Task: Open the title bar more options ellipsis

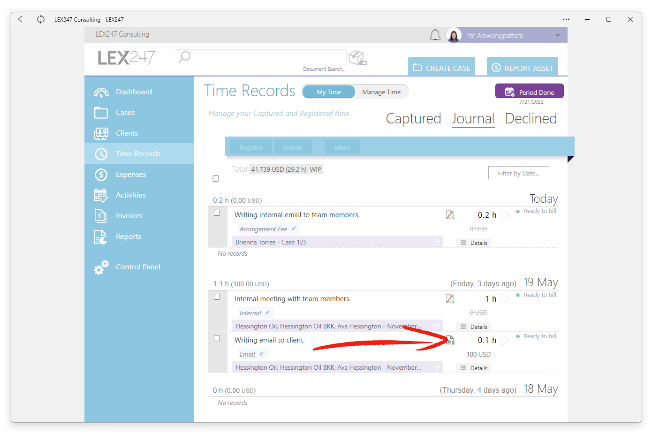Action: (x=566, y=19)
